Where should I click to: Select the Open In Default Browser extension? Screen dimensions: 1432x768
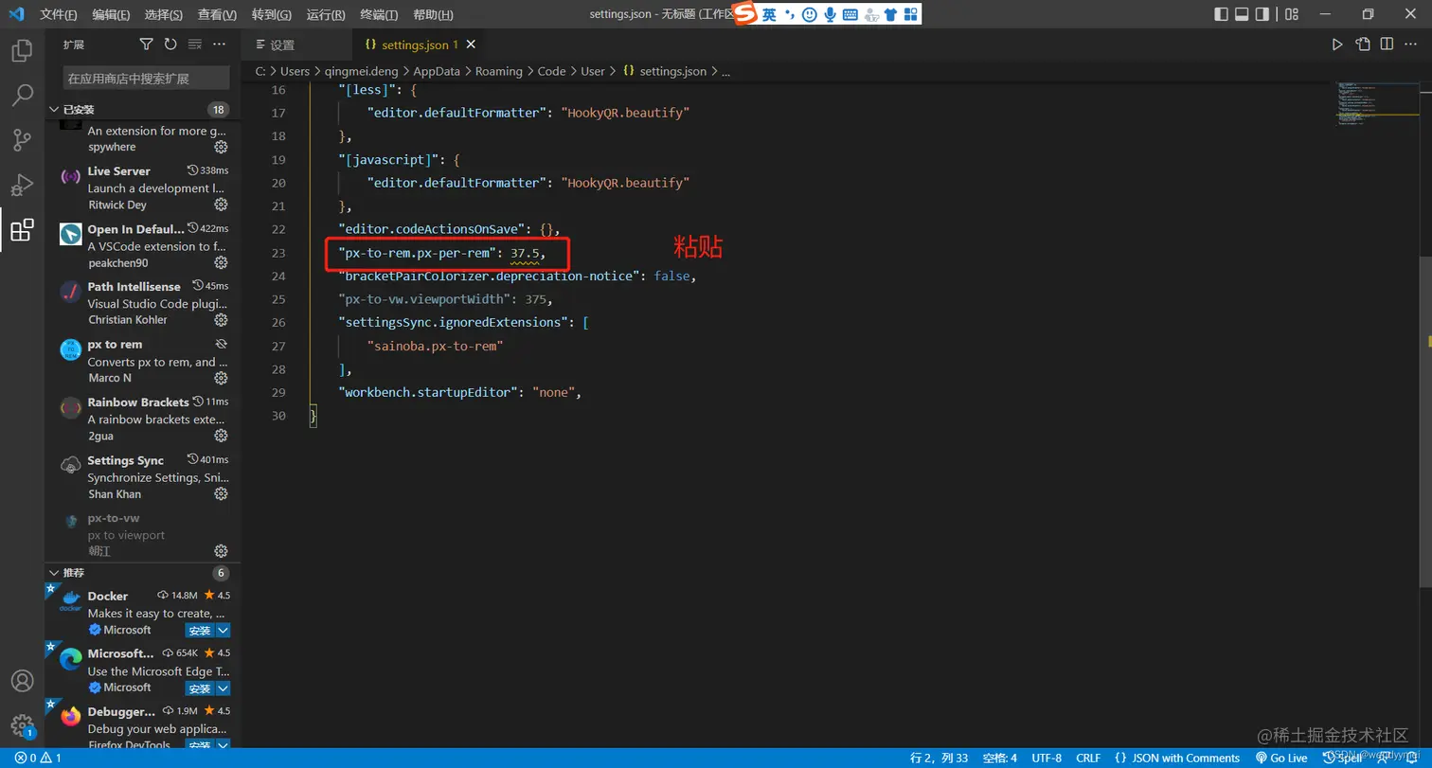point(144,245)
